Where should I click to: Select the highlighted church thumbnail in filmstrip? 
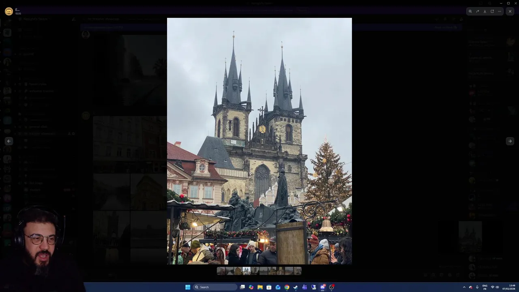point(247,271)
